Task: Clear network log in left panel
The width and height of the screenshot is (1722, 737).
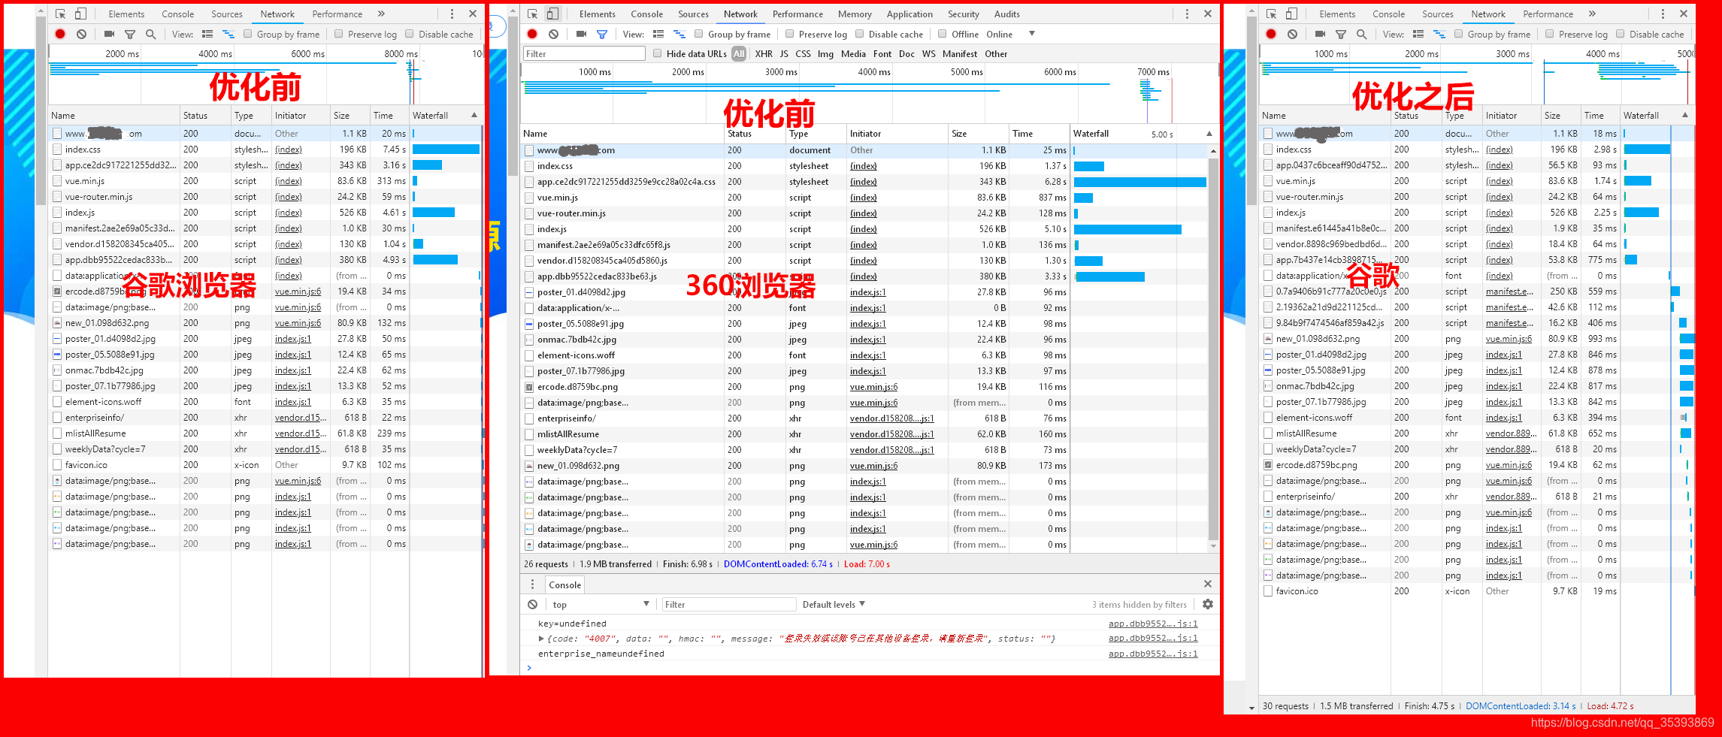Action: tap(81, 34)
